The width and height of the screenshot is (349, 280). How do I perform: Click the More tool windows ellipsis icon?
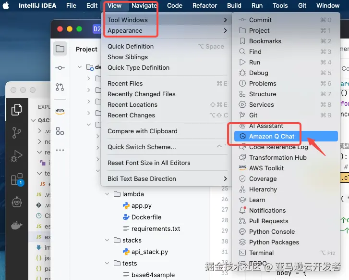60,150
